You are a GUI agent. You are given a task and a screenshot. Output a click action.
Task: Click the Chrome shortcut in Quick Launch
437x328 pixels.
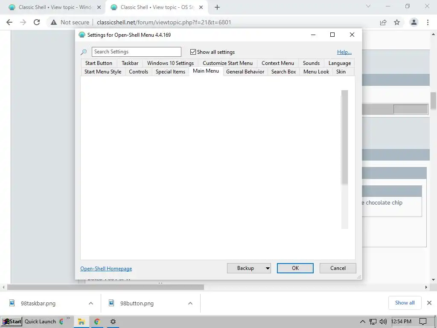tap(61, 322)
